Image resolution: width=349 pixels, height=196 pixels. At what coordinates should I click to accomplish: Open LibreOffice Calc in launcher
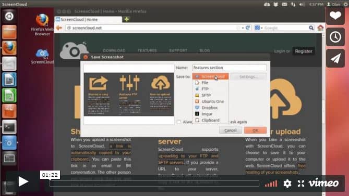[9, 95]
